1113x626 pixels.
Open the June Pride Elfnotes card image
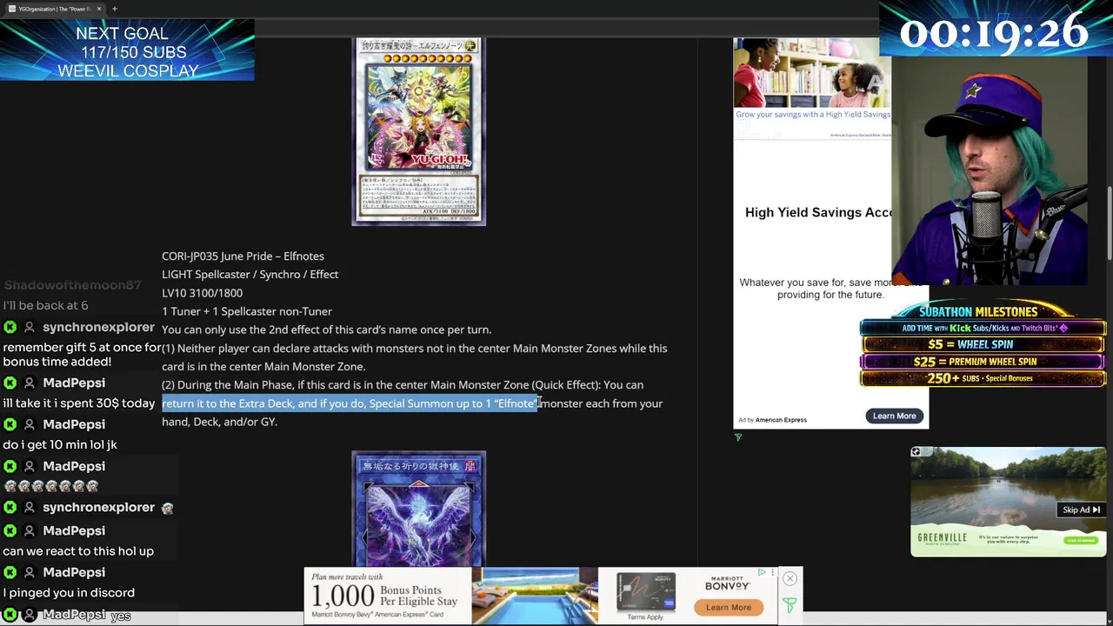click(x=418, y=131)
